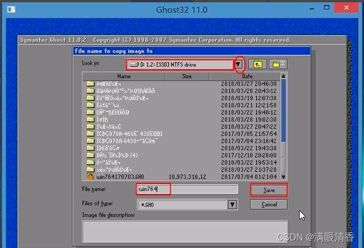Select folder icon dated 2018/03/22 19:43:38

(x=91, y=148)
